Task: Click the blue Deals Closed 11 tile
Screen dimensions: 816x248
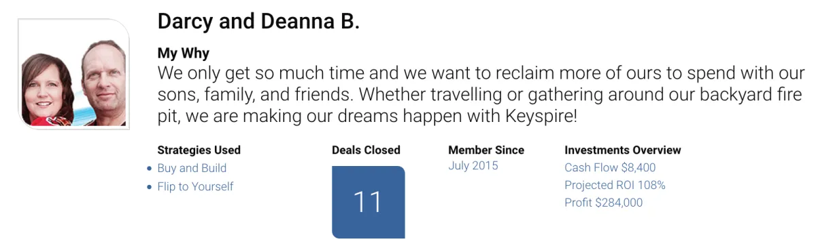Action: pyautogui.click(x=368, y=202)
